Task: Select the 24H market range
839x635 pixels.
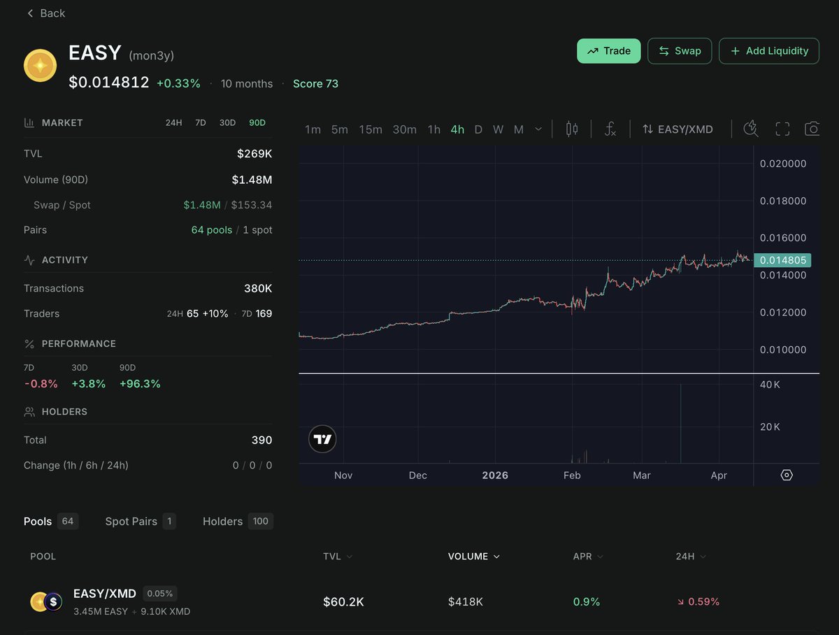Action: pos(174,122)
